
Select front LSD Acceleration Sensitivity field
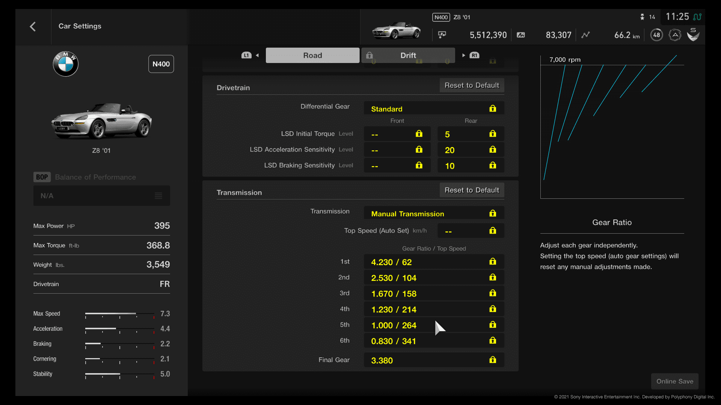coord(397,150)
